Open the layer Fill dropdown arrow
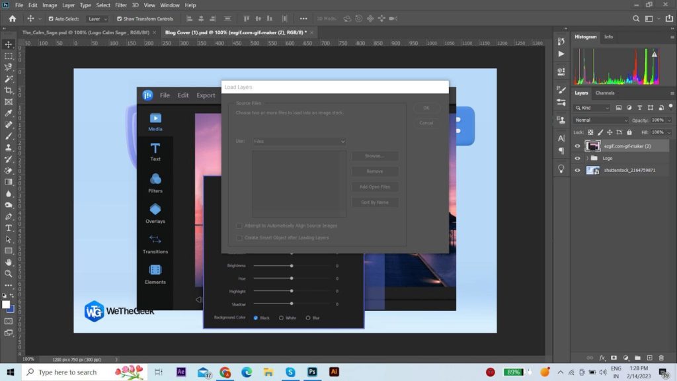This screenshot has height=381, width=677. tap(669, 132)
